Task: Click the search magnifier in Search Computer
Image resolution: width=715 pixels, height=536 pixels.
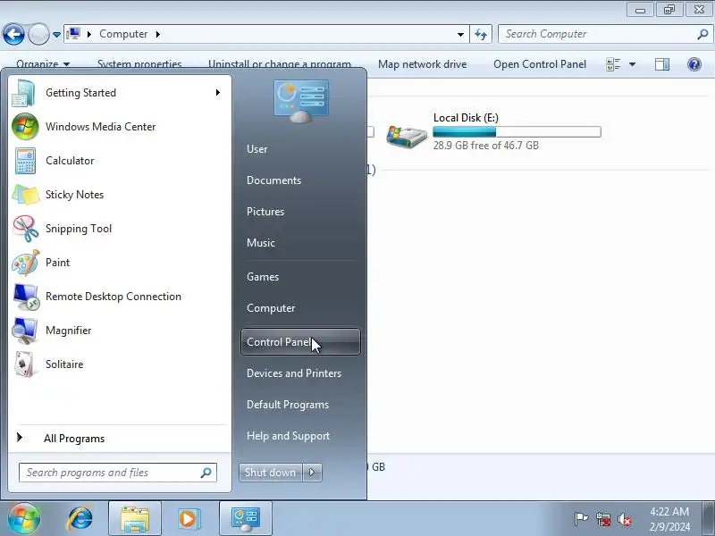Action: (702, 34)
